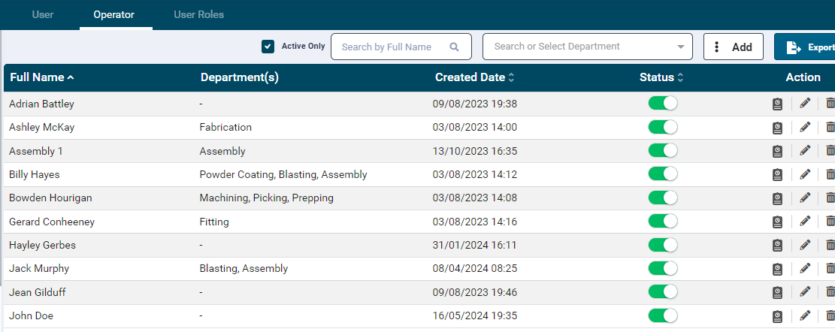Delete the Ashley McKay operator row
The width and height of the screenshot is (835, 332).
coord(830,128)
